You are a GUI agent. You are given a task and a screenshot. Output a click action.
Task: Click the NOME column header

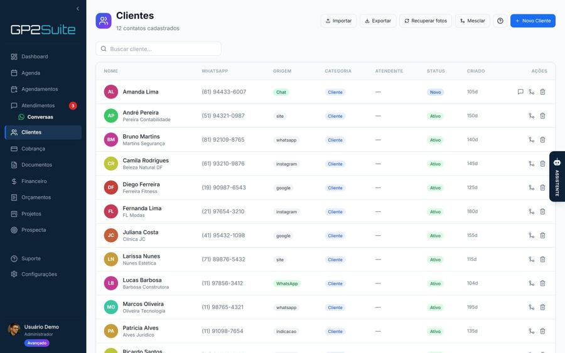click(x=110, y=71)
